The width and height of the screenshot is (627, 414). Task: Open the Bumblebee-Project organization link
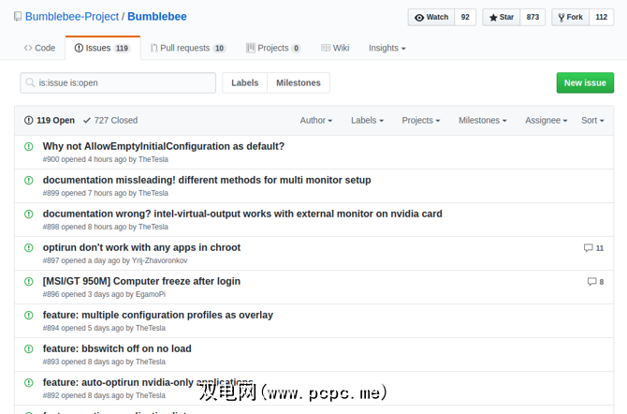(x=71, y=17)
